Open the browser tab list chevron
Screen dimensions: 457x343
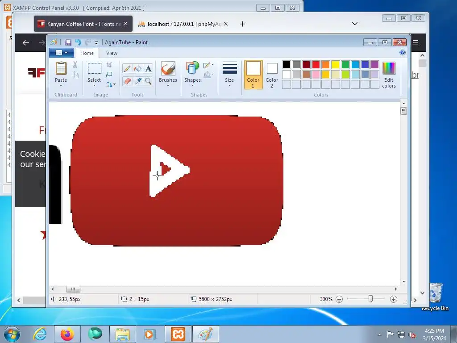coord(355,24)
